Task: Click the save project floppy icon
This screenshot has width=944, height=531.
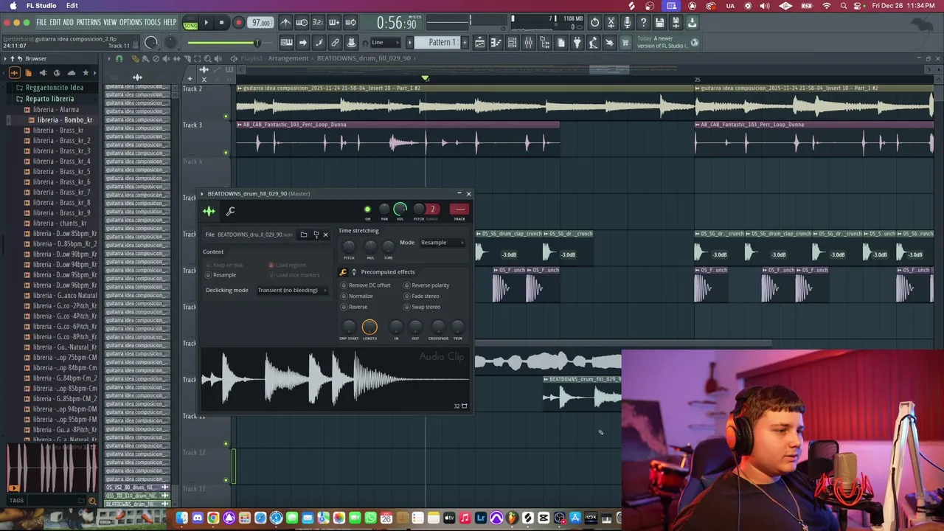Action: click(659, 22)
